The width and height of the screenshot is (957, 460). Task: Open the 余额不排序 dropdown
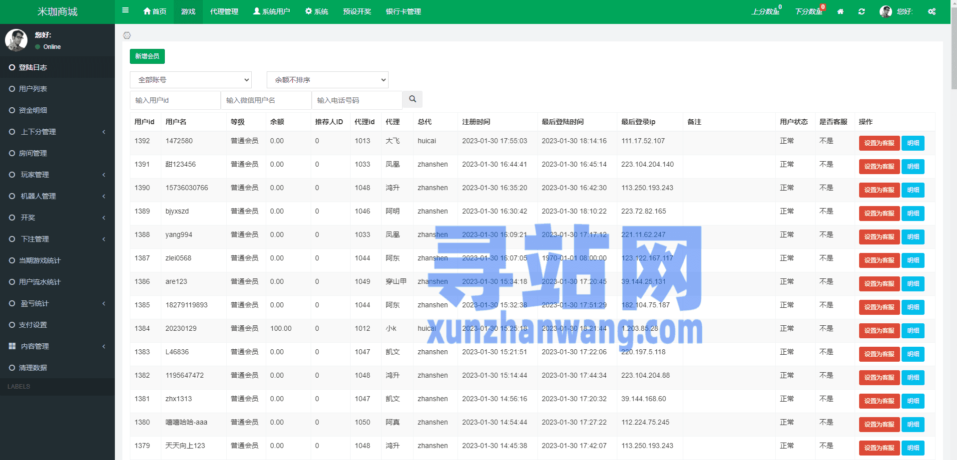point(328,80)
